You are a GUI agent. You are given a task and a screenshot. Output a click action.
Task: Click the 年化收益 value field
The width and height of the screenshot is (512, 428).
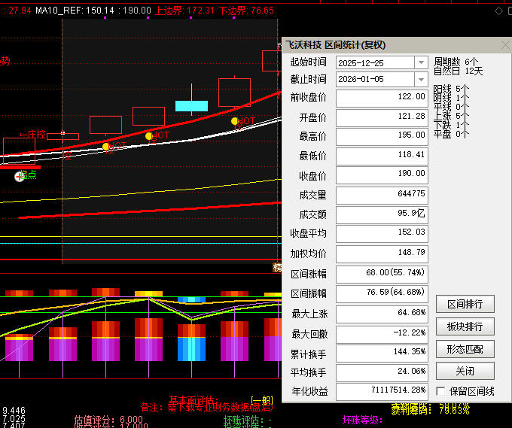382,392
